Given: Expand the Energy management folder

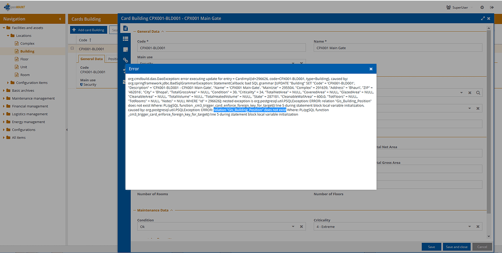Looking at the screenshot, I should point(4,122).
